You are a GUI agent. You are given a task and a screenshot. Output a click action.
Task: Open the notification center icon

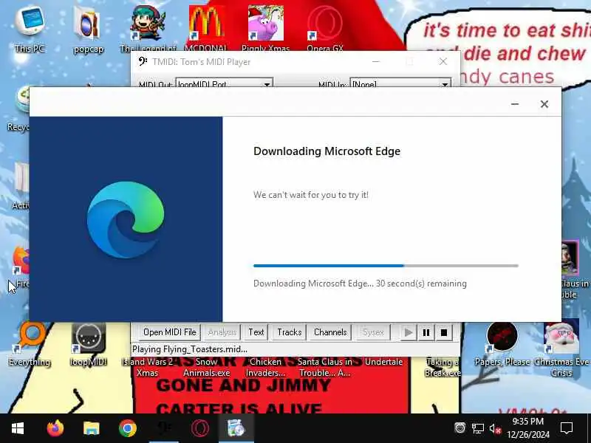click(567, 428)
